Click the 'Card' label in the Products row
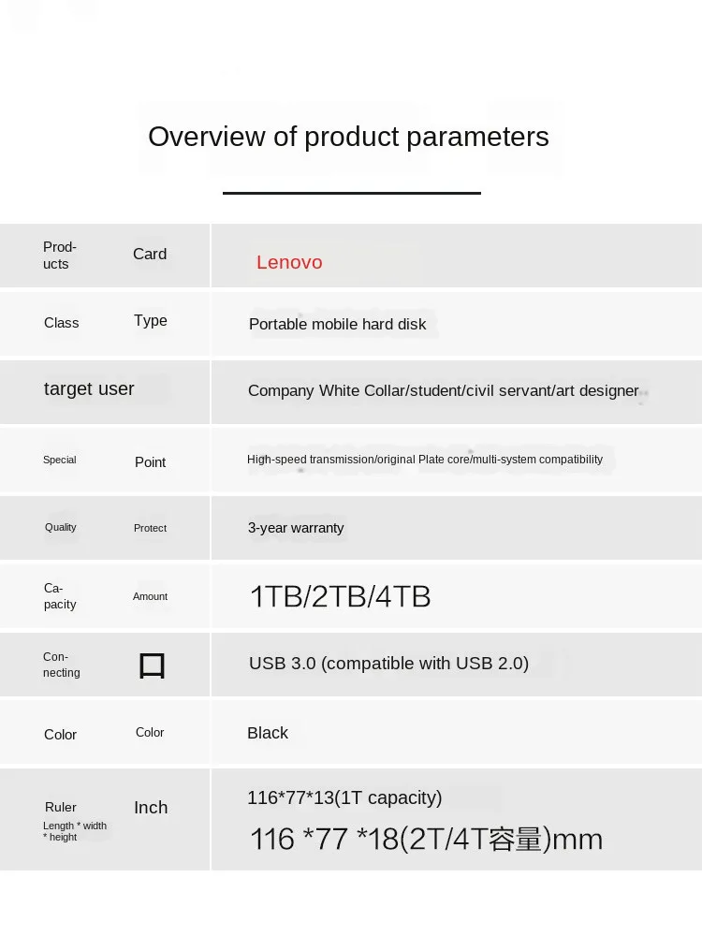 pyautogui.click(x=150, y=254)
